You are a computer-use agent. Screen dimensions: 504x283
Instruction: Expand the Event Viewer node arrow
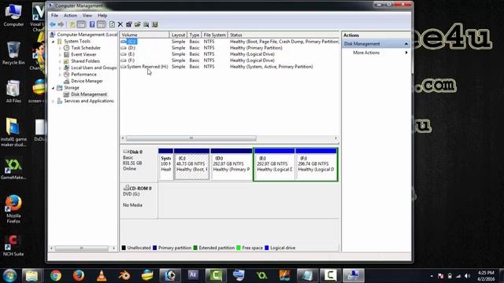[60, 54]
